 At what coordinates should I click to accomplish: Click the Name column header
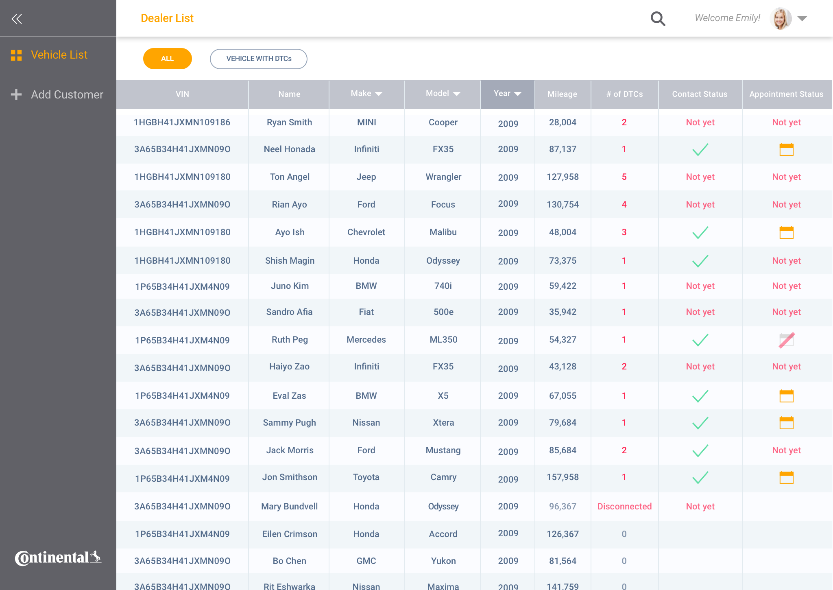289,94
